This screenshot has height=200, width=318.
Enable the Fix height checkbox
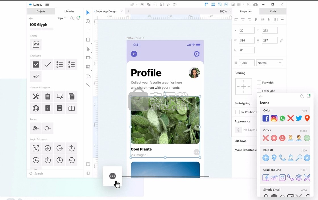(x=259, y=91)
